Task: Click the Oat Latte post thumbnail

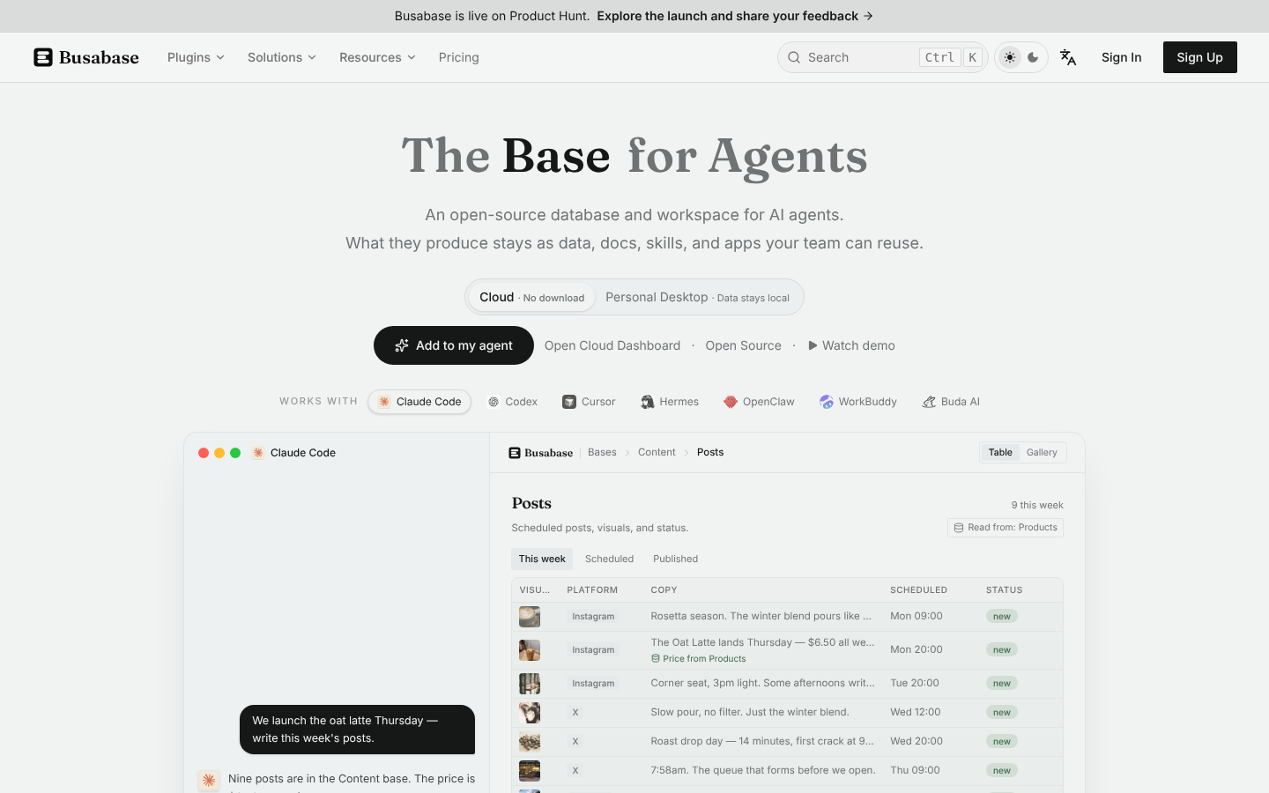Action: [530, 650]
